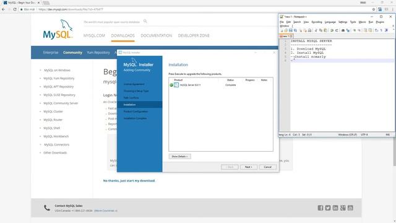Click Cut scissors icon in Notepad++
The width and height of the screenshot is (396, 223).
pos(316,30)
